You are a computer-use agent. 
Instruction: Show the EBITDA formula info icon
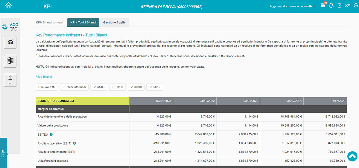(x=51, y=134)
